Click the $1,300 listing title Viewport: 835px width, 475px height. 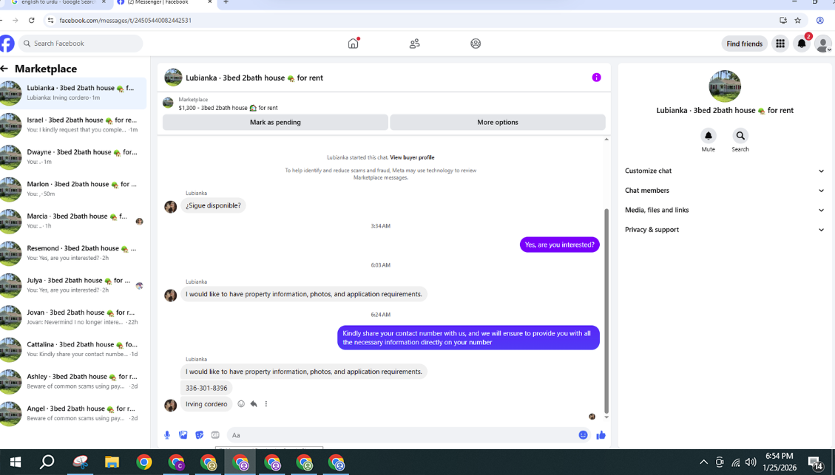229,107
